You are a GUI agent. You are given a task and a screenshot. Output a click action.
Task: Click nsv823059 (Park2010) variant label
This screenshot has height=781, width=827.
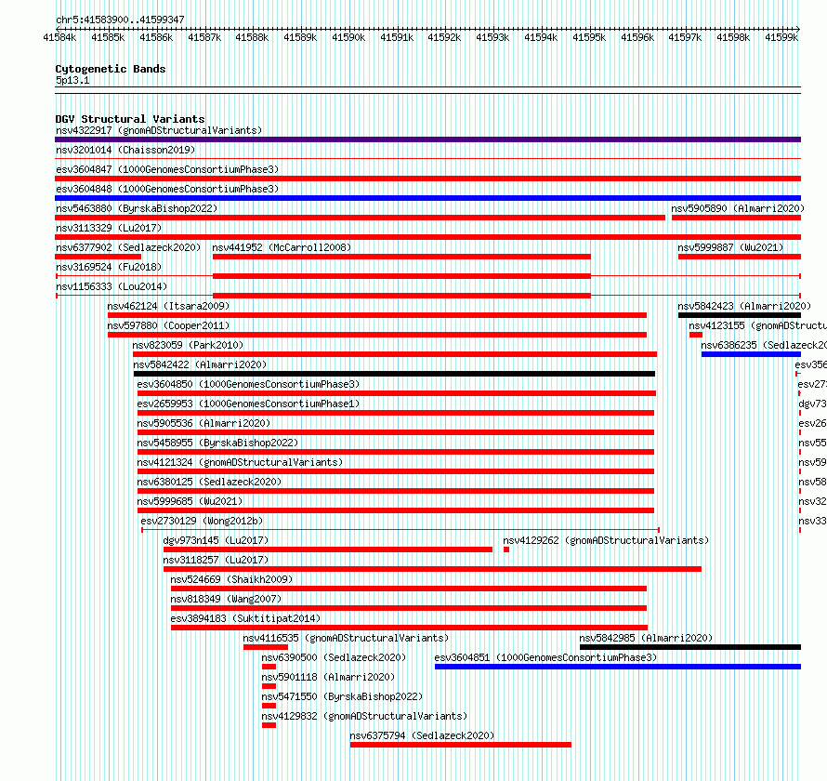point(188,345)
